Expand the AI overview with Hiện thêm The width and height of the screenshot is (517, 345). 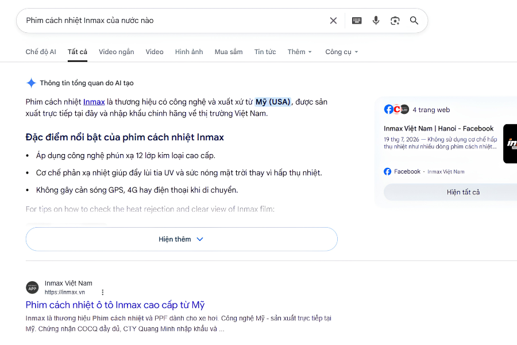click(182, 239)
